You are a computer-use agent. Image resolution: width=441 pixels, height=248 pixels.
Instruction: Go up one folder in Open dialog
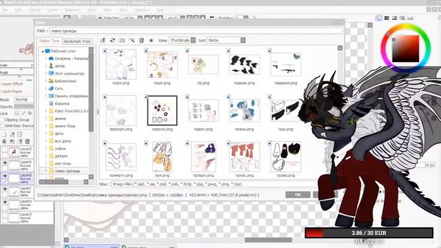103,41
